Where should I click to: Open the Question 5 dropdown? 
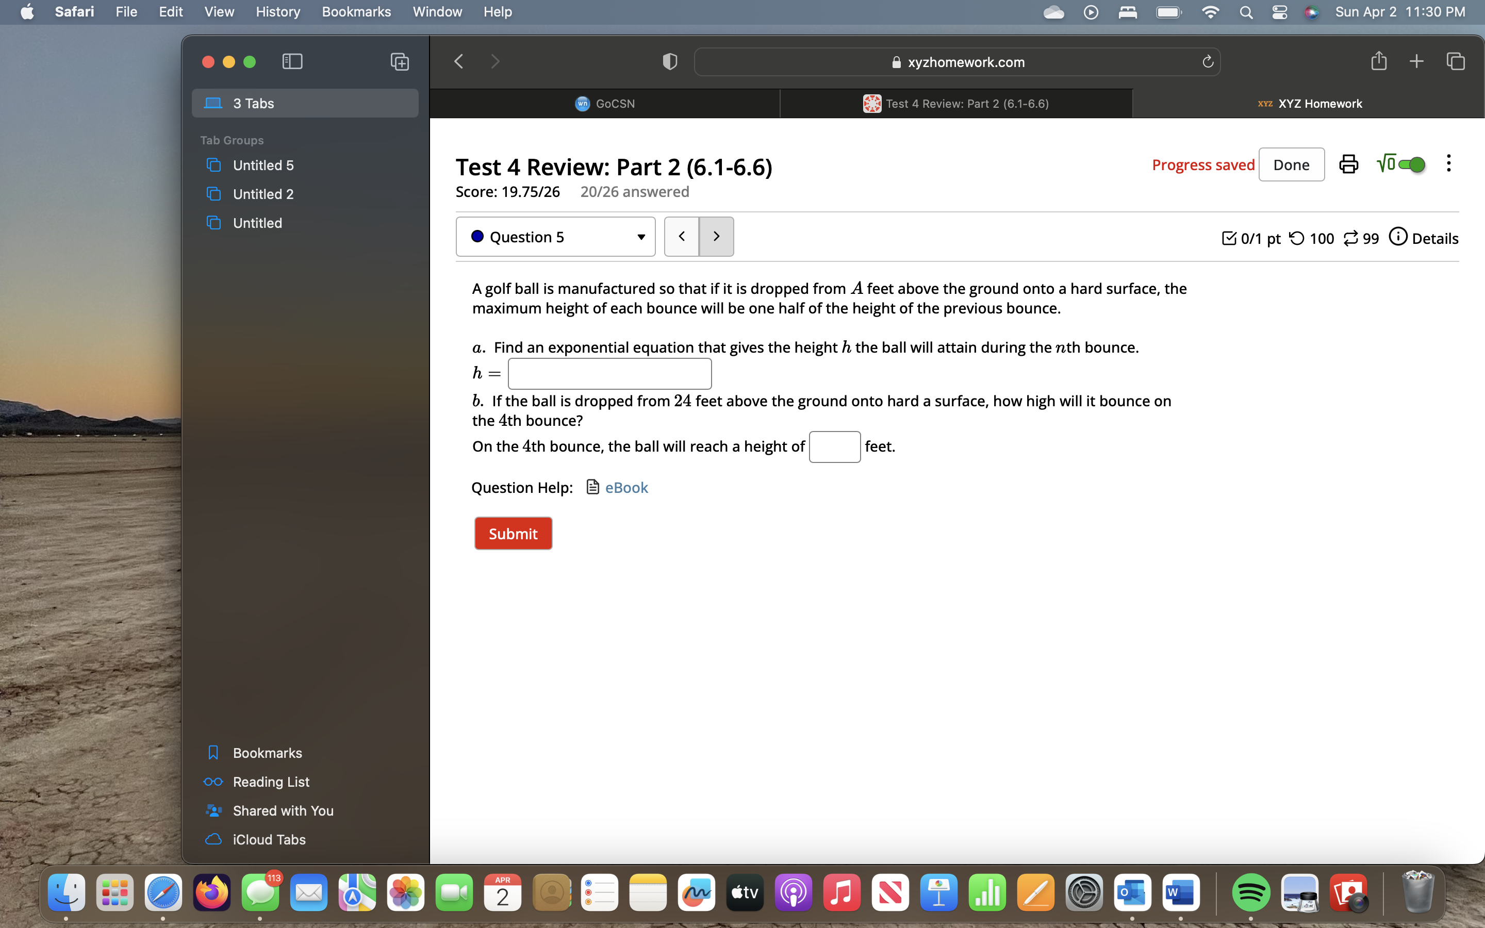point(555,237)
